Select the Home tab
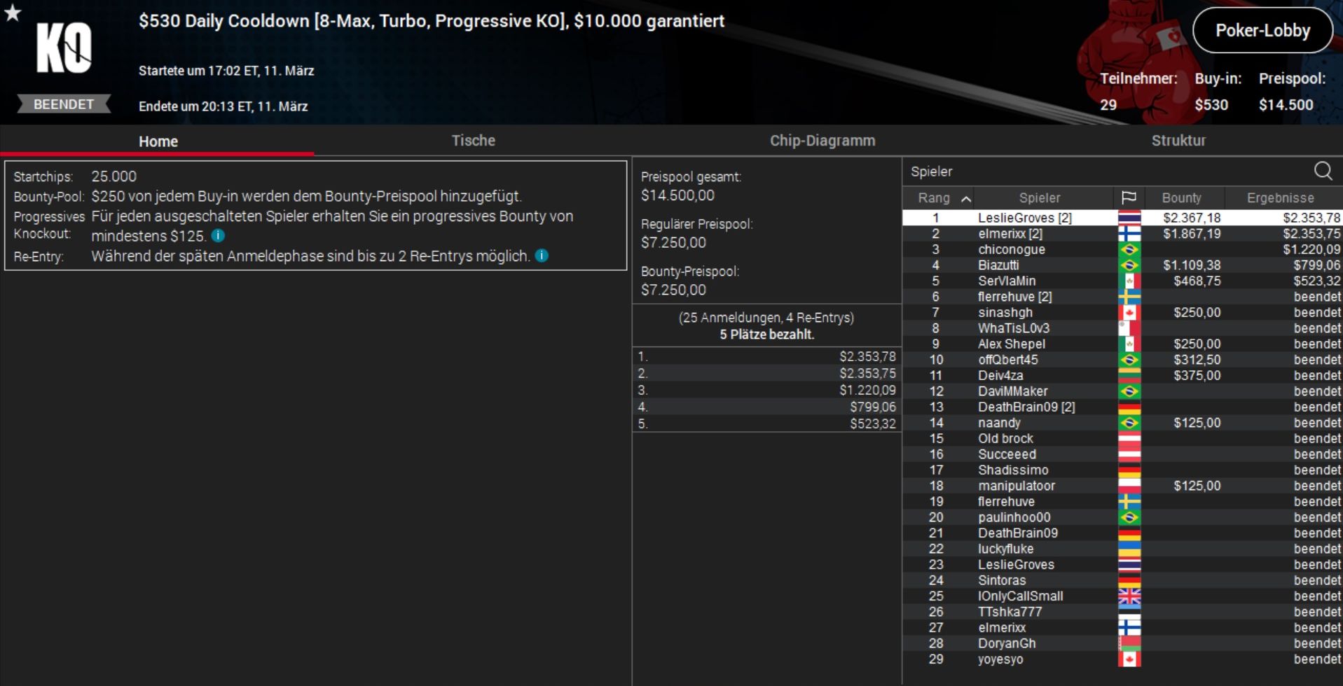Screen dimensions: 1343x686 pos(158,141)
